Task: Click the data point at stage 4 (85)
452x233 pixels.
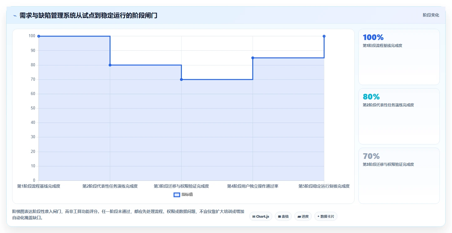Action: (253, 58)
